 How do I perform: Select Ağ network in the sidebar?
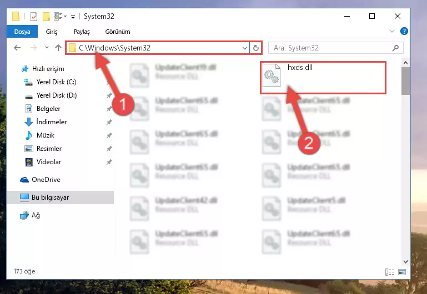[x=29, y=215]
